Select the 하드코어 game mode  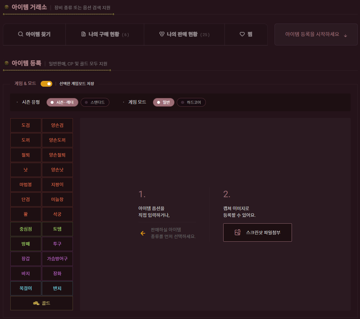(191, 102)
